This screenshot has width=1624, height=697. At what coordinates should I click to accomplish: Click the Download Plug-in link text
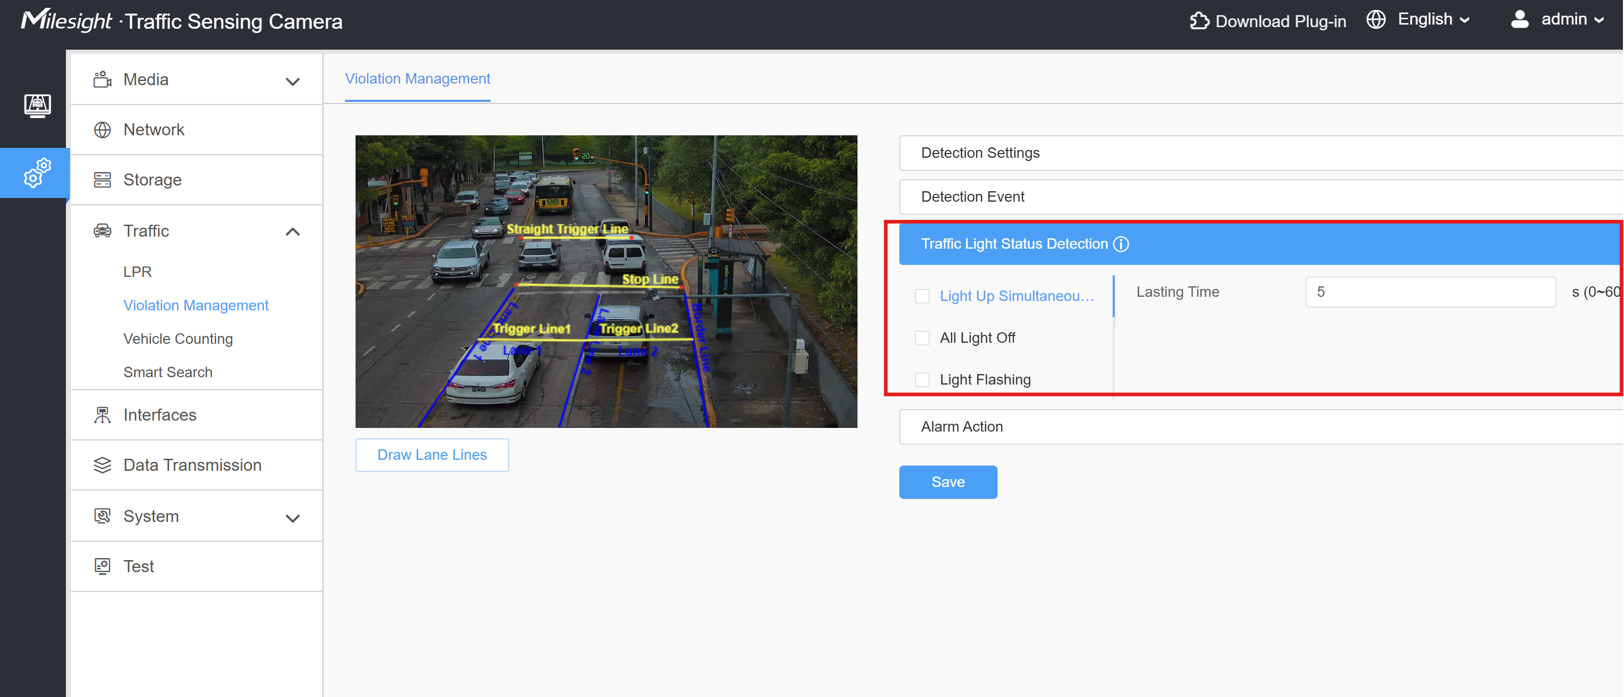point(1280,21)
